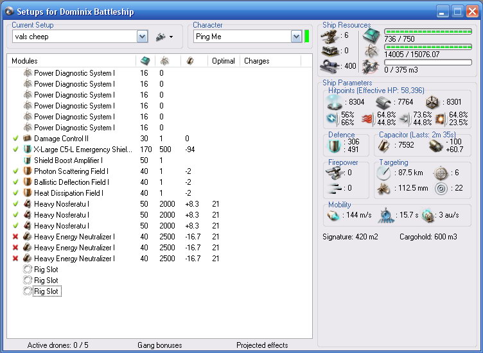The height and width of the screenshot is (353, 483).
Task: Click the warp speed icon under Mobility
Action: point(429,217)
